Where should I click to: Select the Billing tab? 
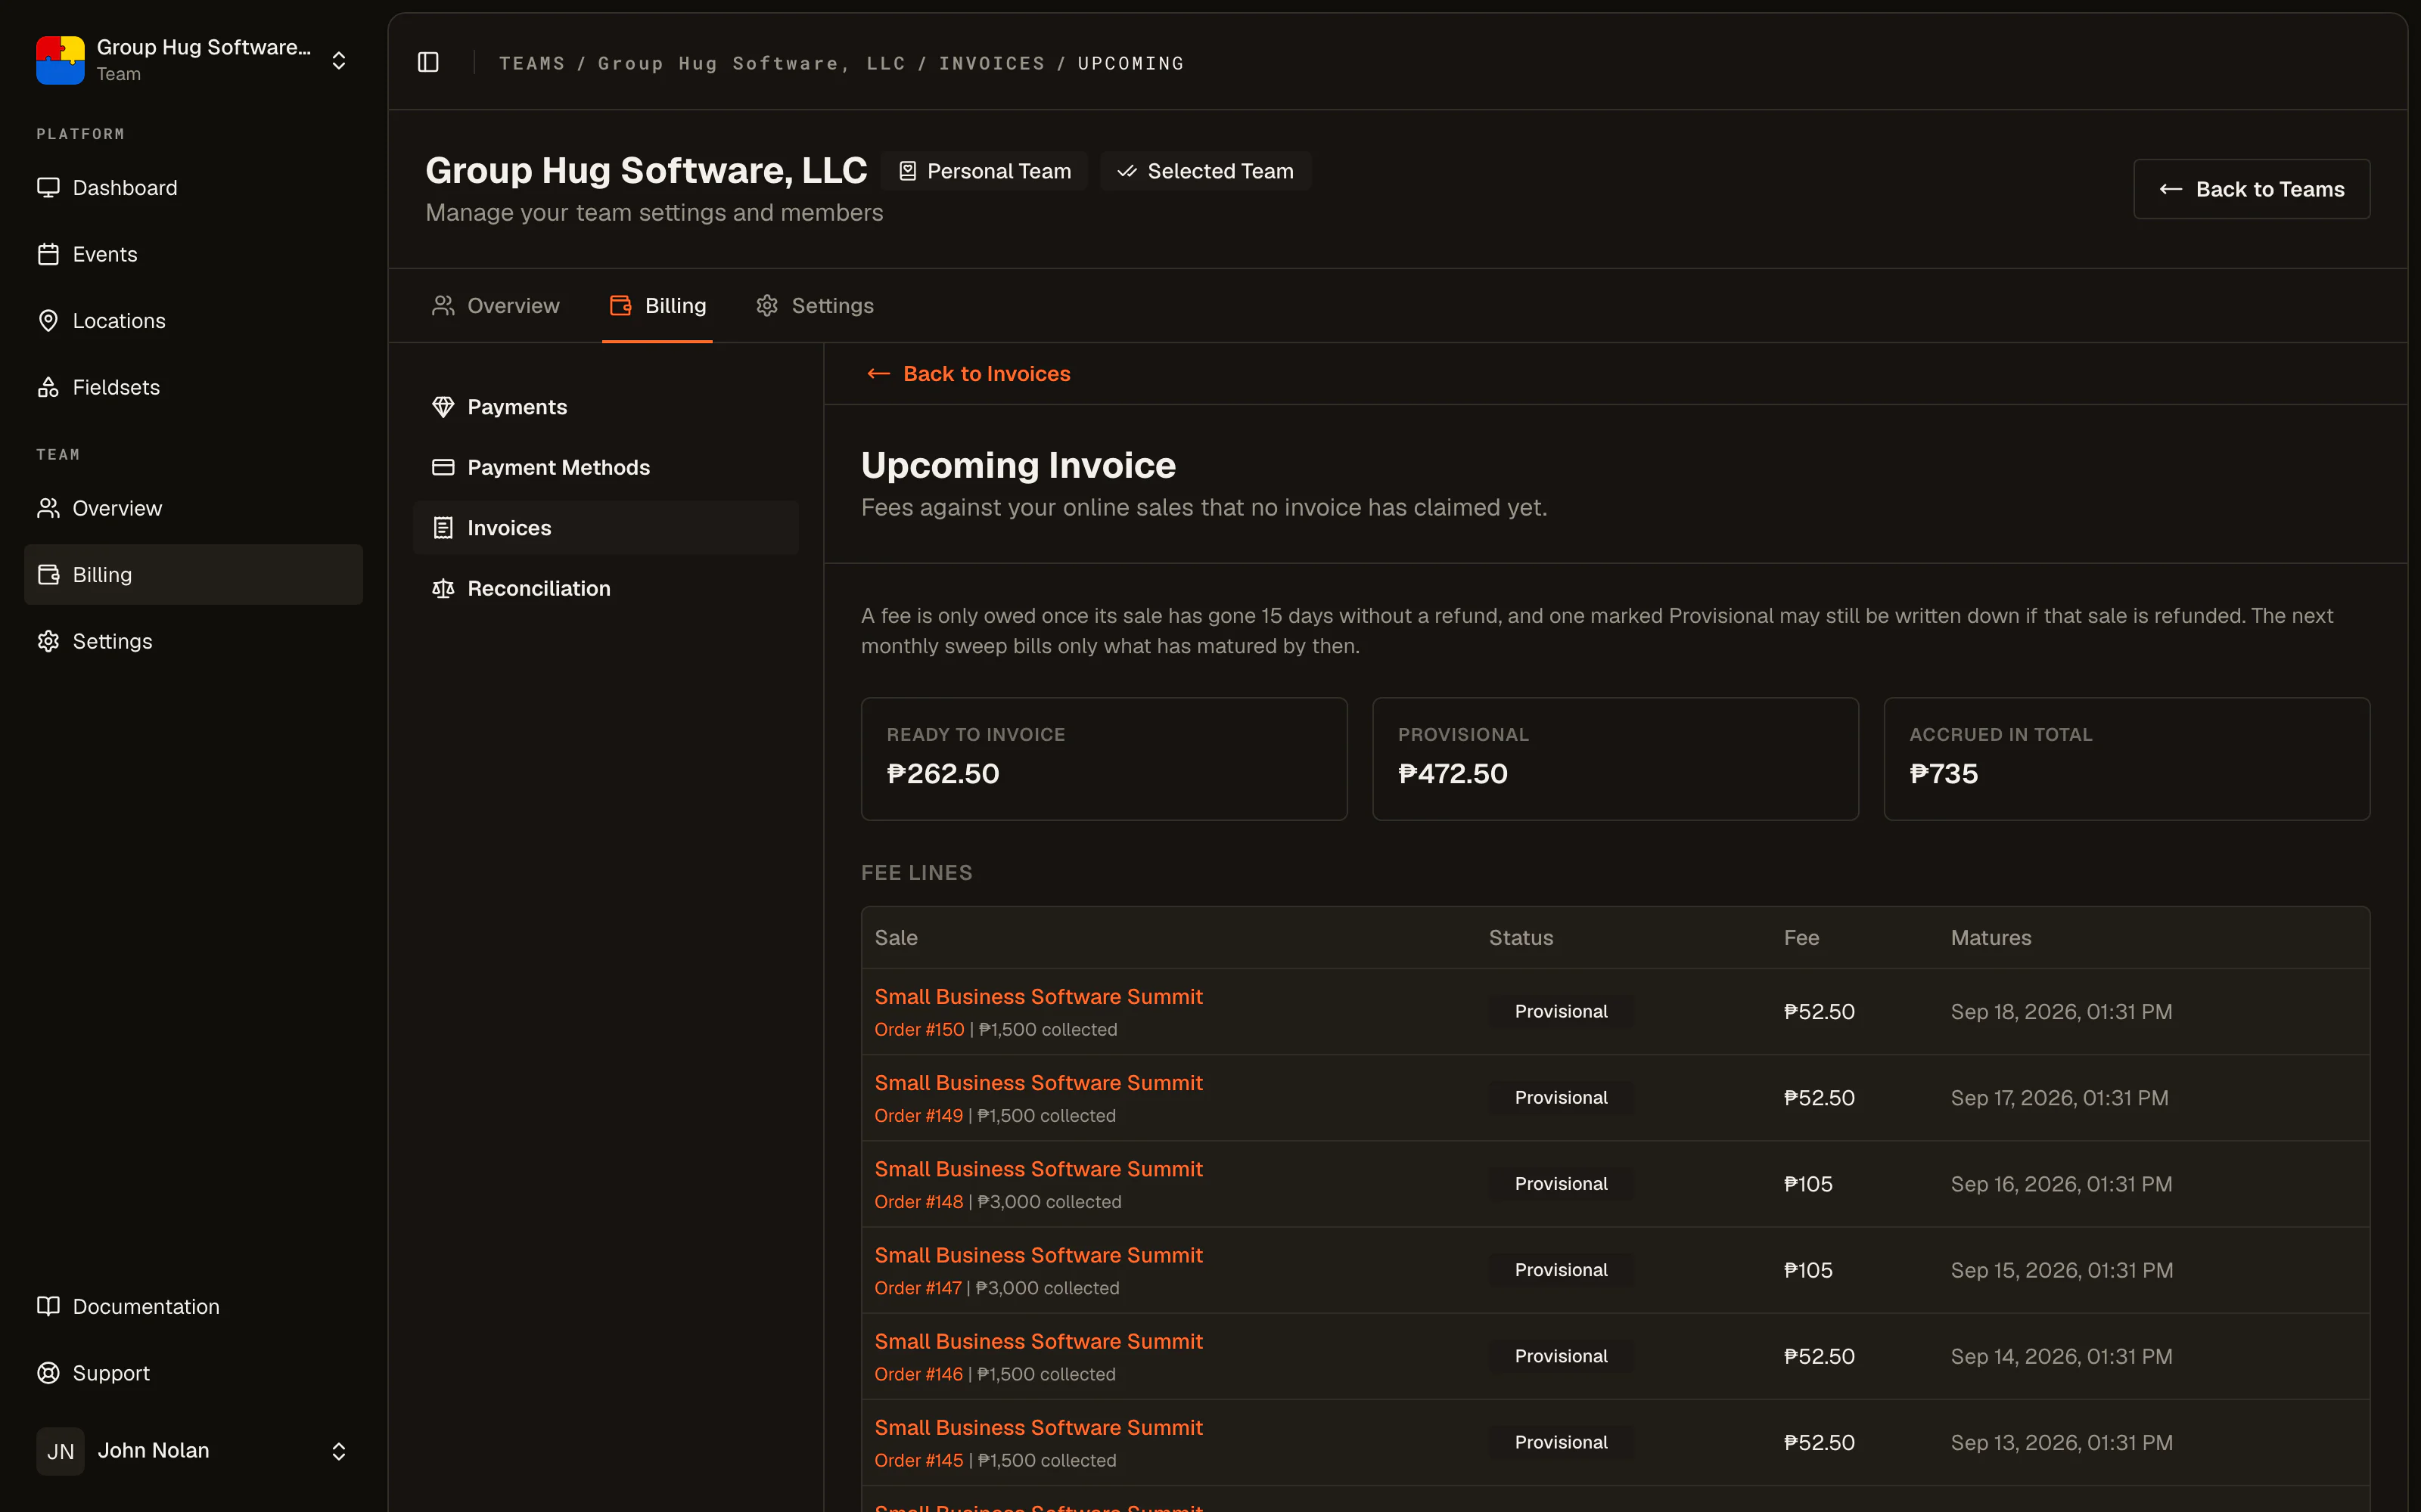click(x=657, y=305)
